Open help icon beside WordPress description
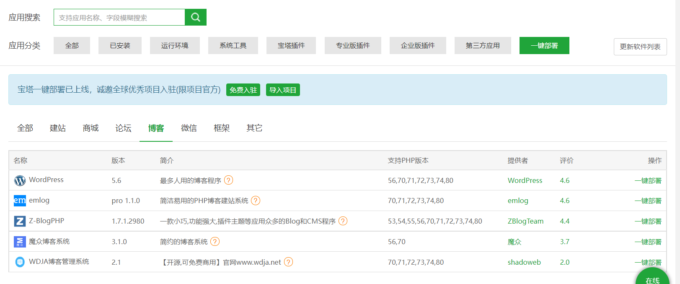 228,180
